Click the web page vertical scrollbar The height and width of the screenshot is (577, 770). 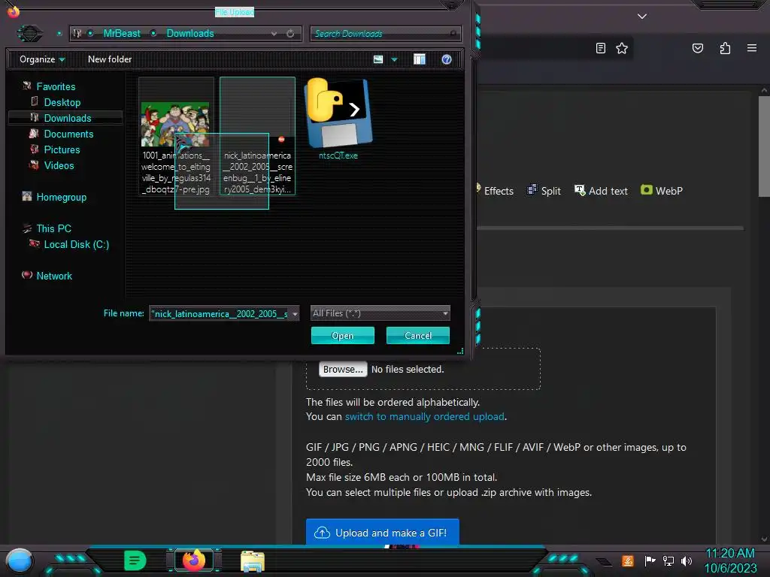[x=764, y=147]
